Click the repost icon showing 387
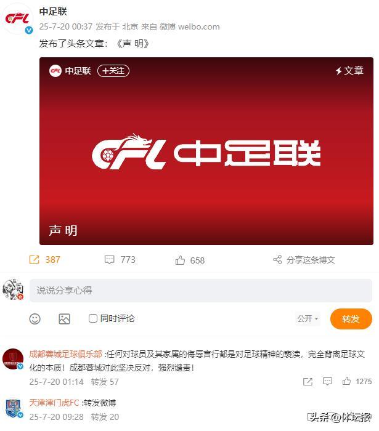The width and height of the screenshot is (379, 431). coord(34,259)
